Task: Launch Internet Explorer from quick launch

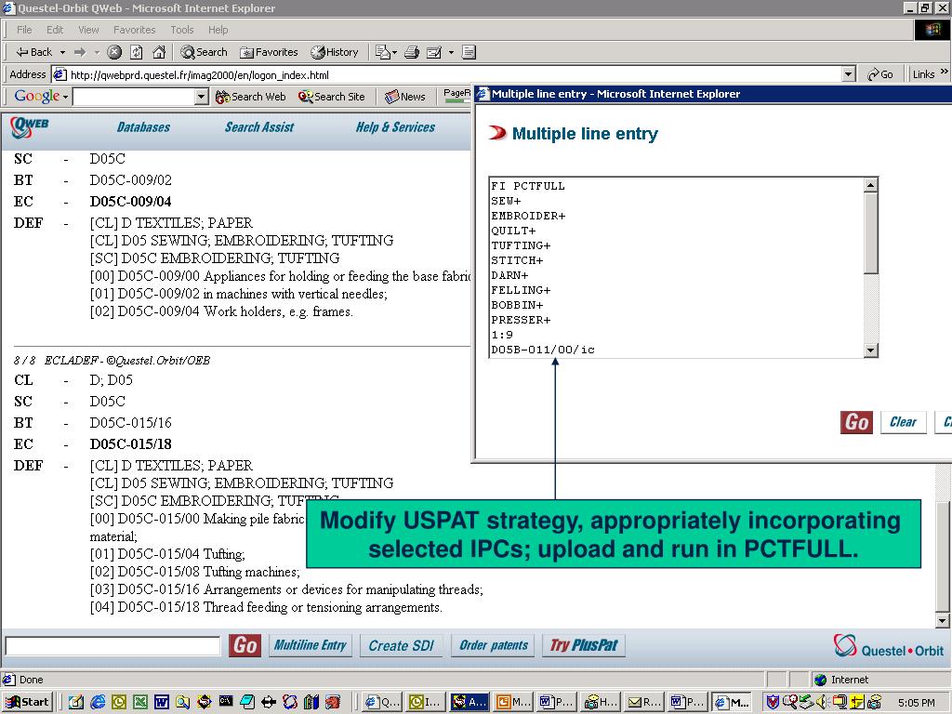Action: [98, 702]
